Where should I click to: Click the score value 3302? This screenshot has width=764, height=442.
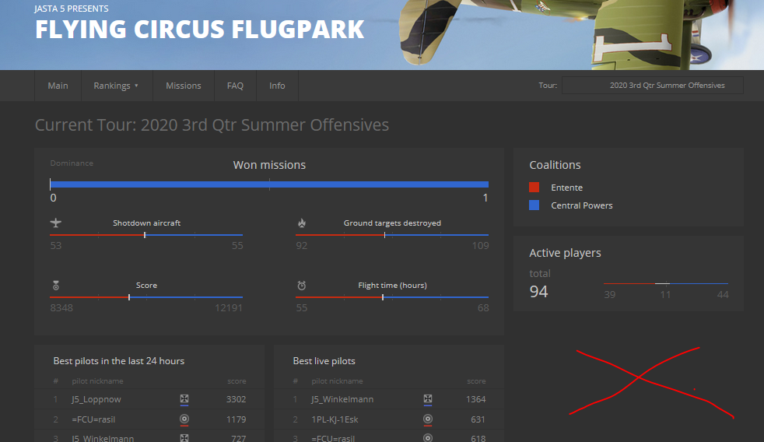pyautogui.click(x=236, y=399)
